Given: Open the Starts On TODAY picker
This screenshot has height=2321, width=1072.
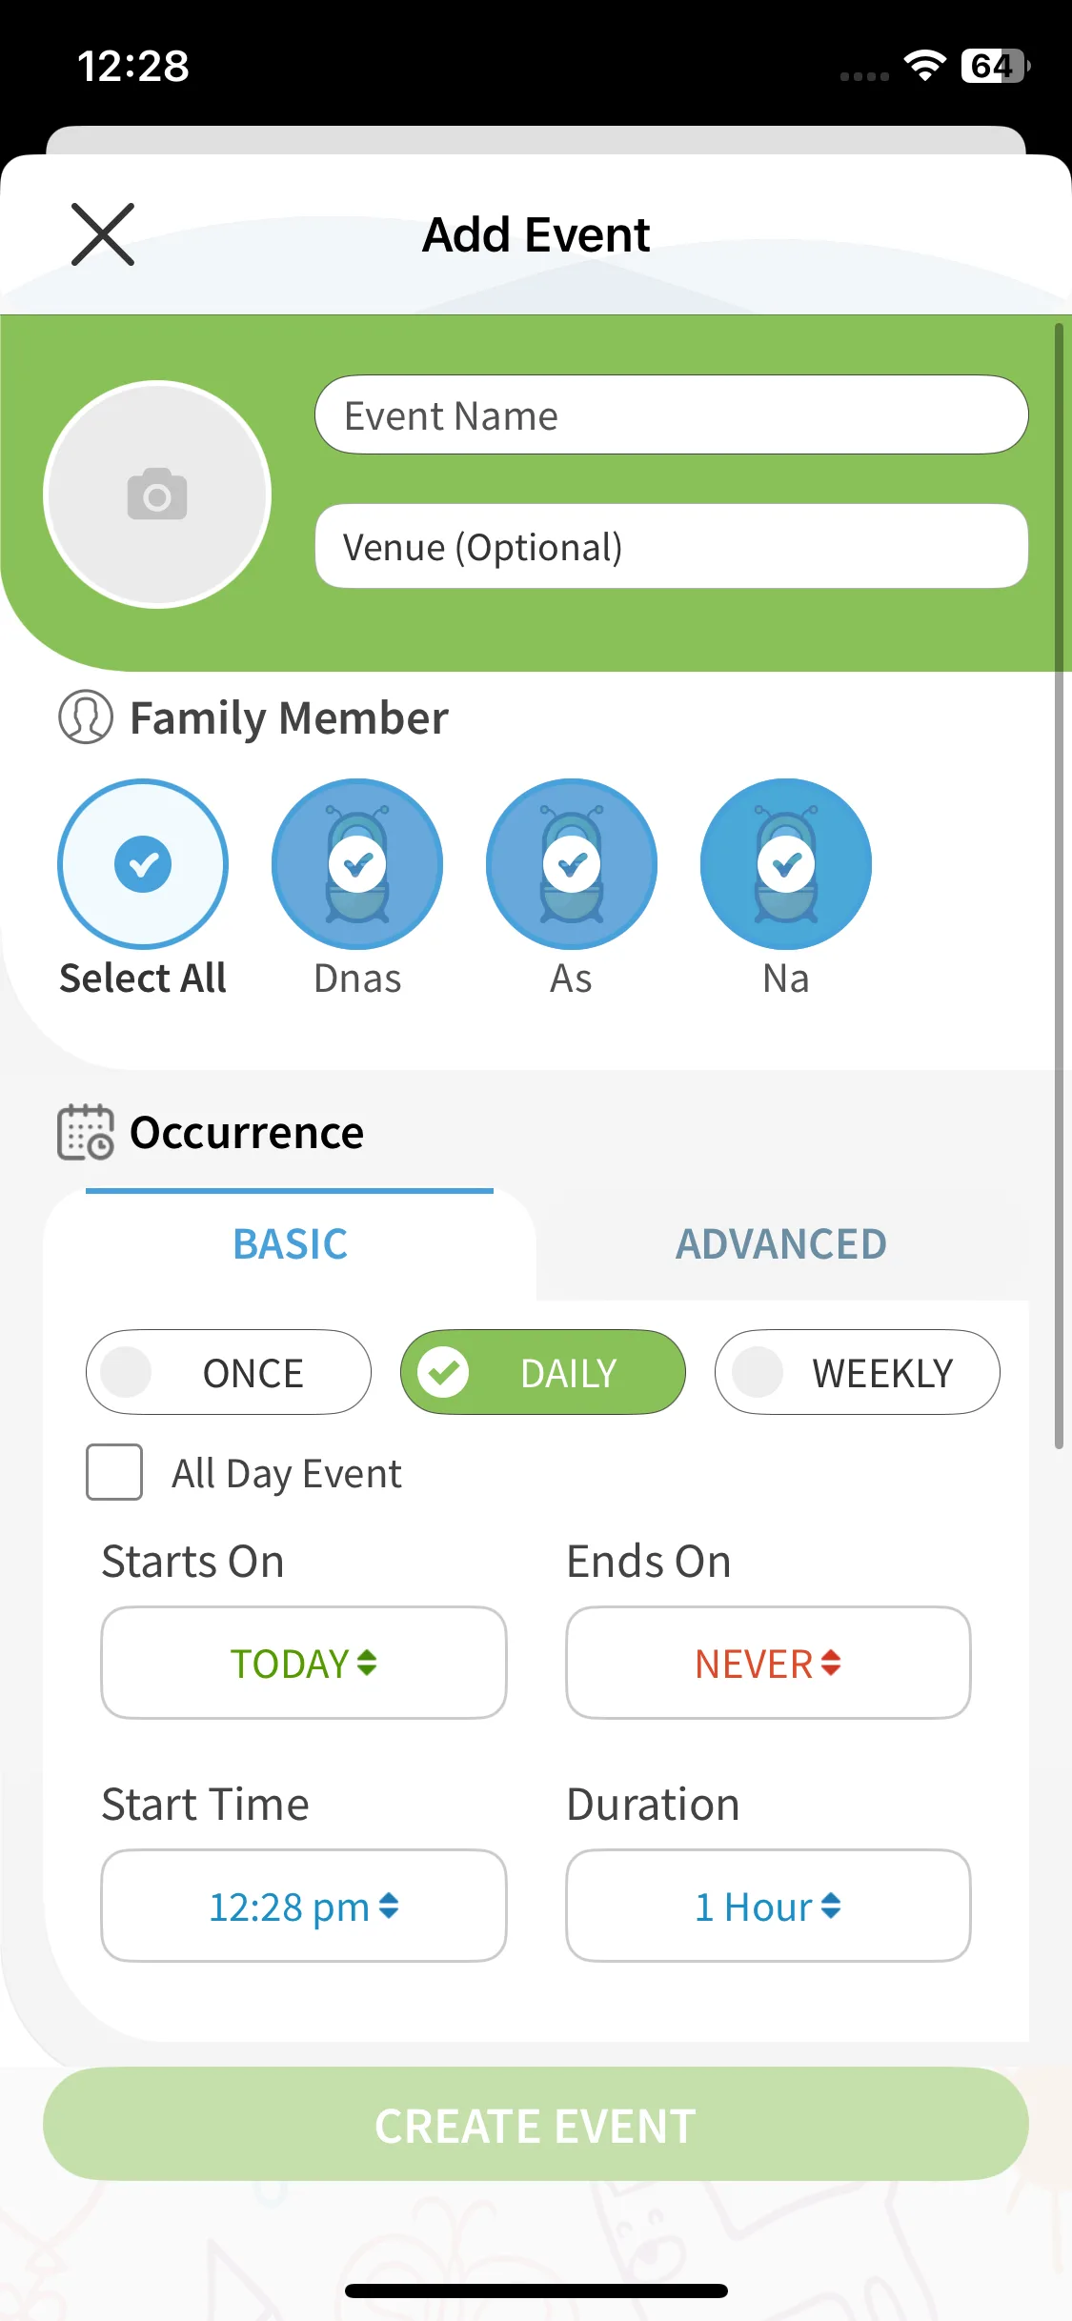Looking at the screenshot, I should (x=304, y=1663).
